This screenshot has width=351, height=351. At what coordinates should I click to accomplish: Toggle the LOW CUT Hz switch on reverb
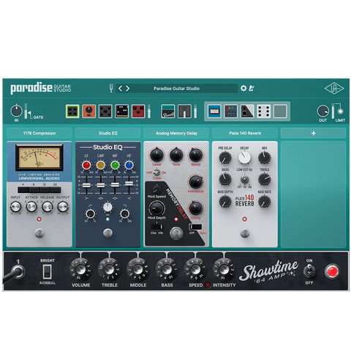click(244, 180)
